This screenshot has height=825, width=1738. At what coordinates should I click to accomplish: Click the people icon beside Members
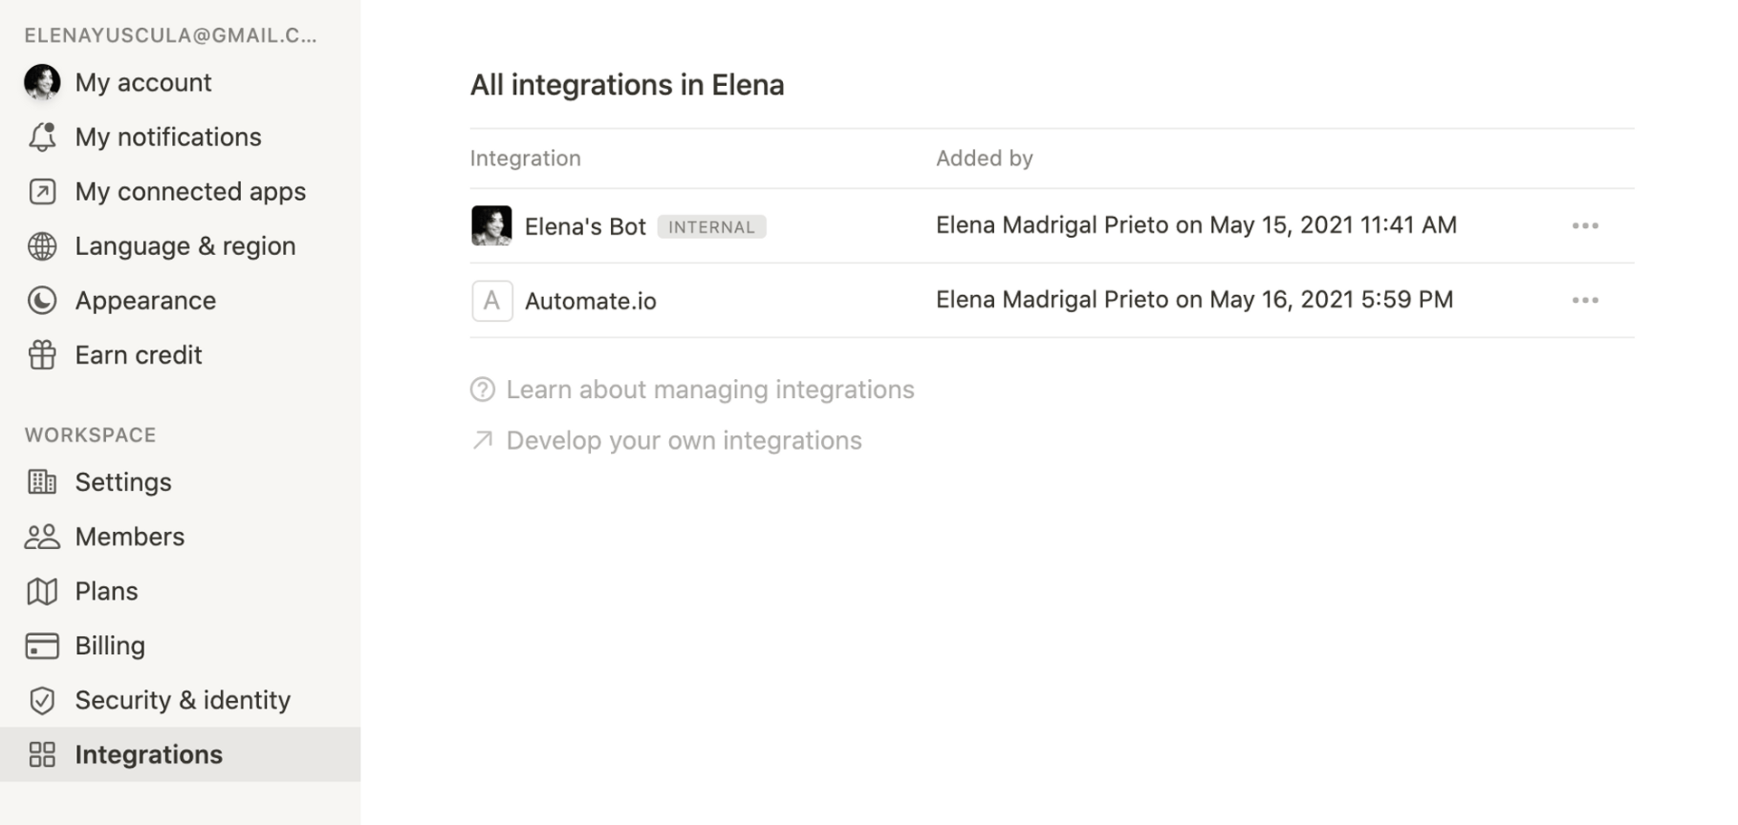pyautogui.click(x=42, y=537)
